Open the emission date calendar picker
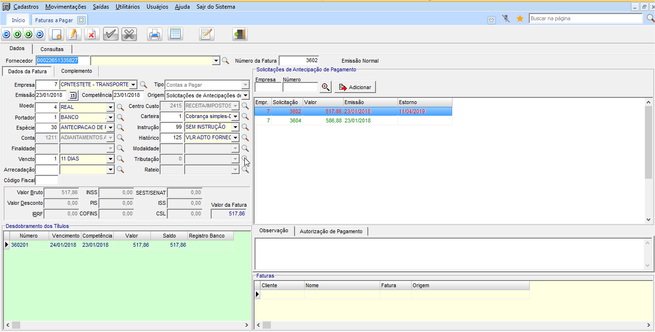Screen dimensions: 655x332 tap(73, 95)
